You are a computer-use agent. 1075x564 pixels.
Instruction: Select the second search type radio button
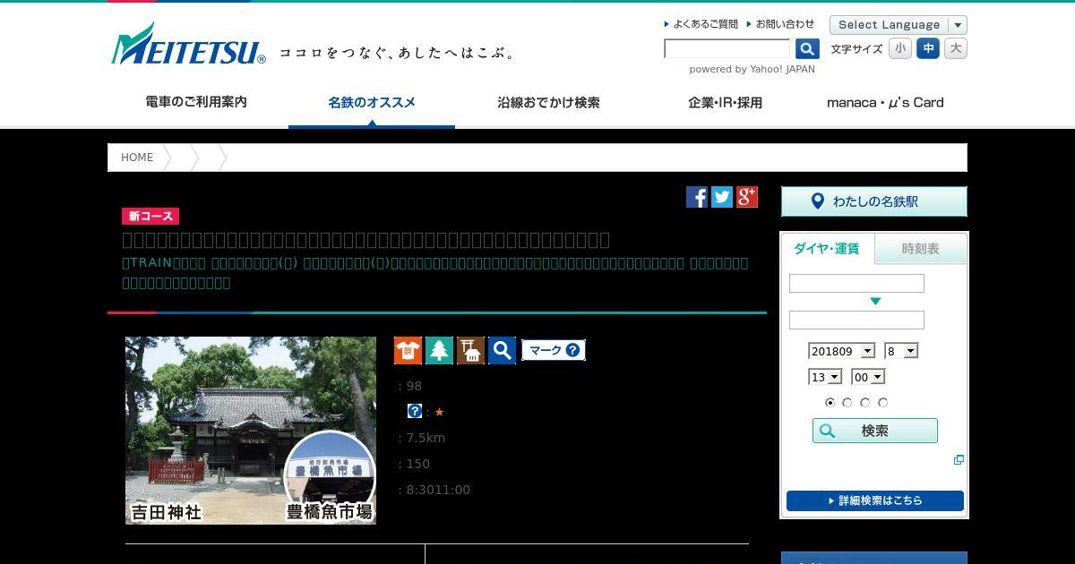[847, 403]
